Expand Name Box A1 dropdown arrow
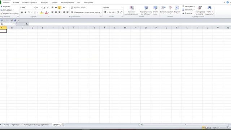Image resolution: width=231 pixels, height=130 pixels. (x=14, y=24)
